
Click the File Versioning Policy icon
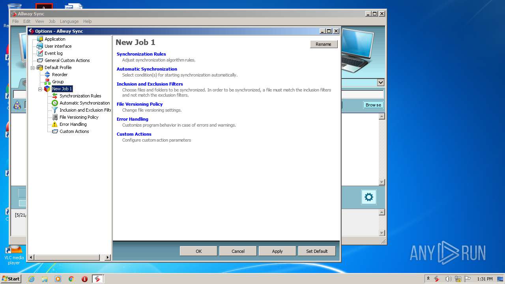(55, 117)
